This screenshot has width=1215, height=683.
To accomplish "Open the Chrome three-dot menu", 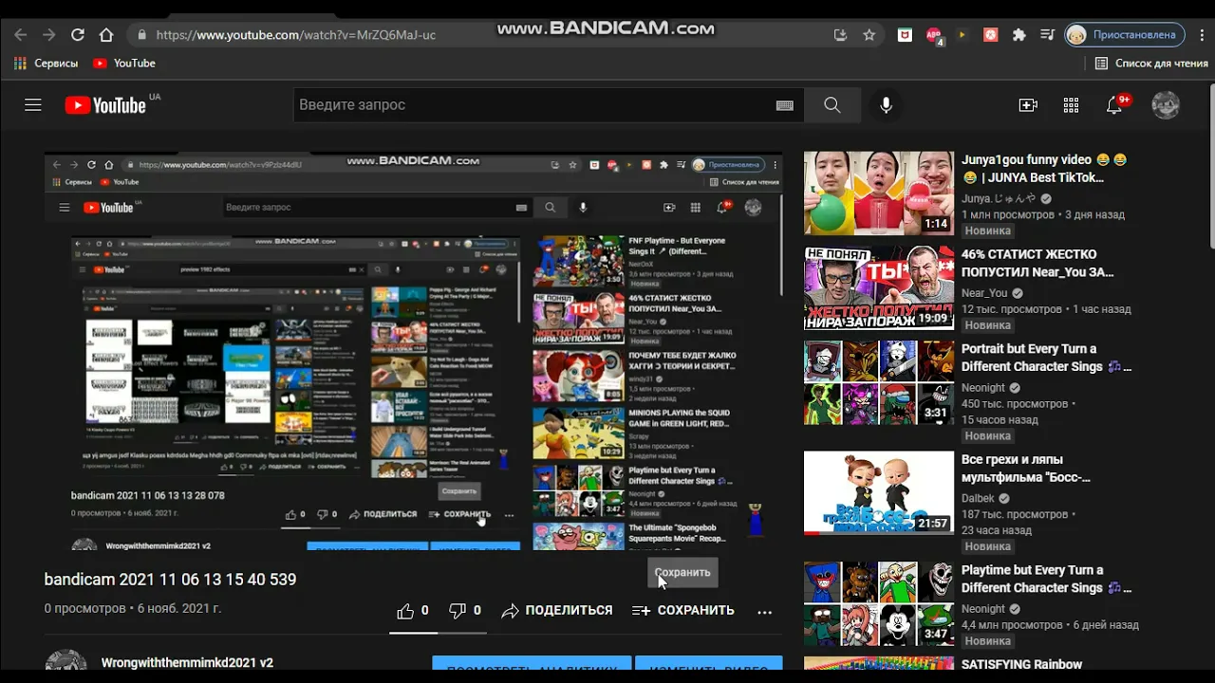I will coord(1200,35).
